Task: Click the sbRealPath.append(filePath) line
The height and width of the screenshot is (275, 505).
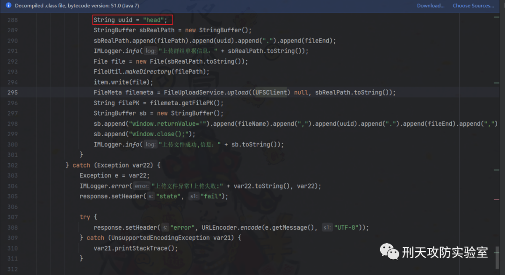Action: click(215, 41)
